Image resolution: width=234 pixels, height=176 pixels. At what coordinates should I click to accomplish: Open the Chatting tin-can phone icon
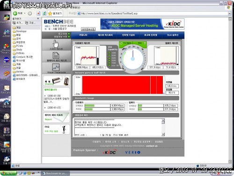tap(60, 81)
